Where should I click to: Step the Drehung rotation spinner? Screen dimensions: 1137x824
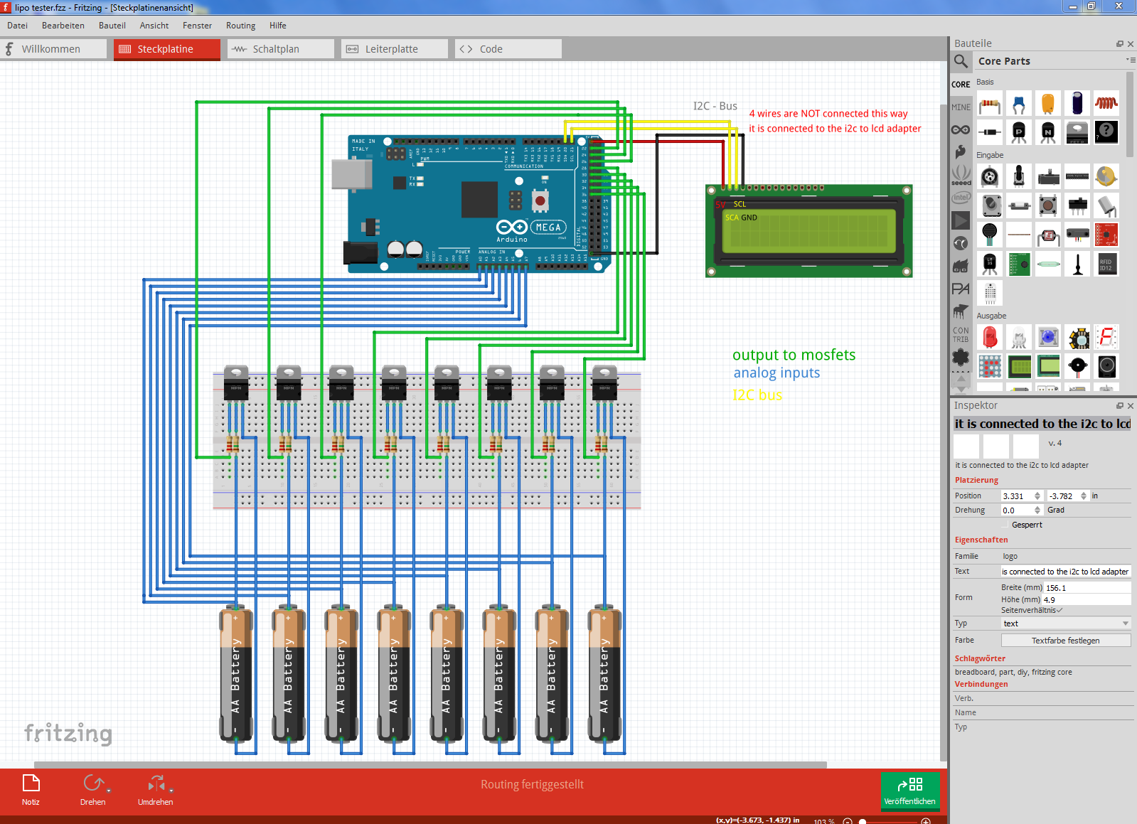click(1037, 510)
